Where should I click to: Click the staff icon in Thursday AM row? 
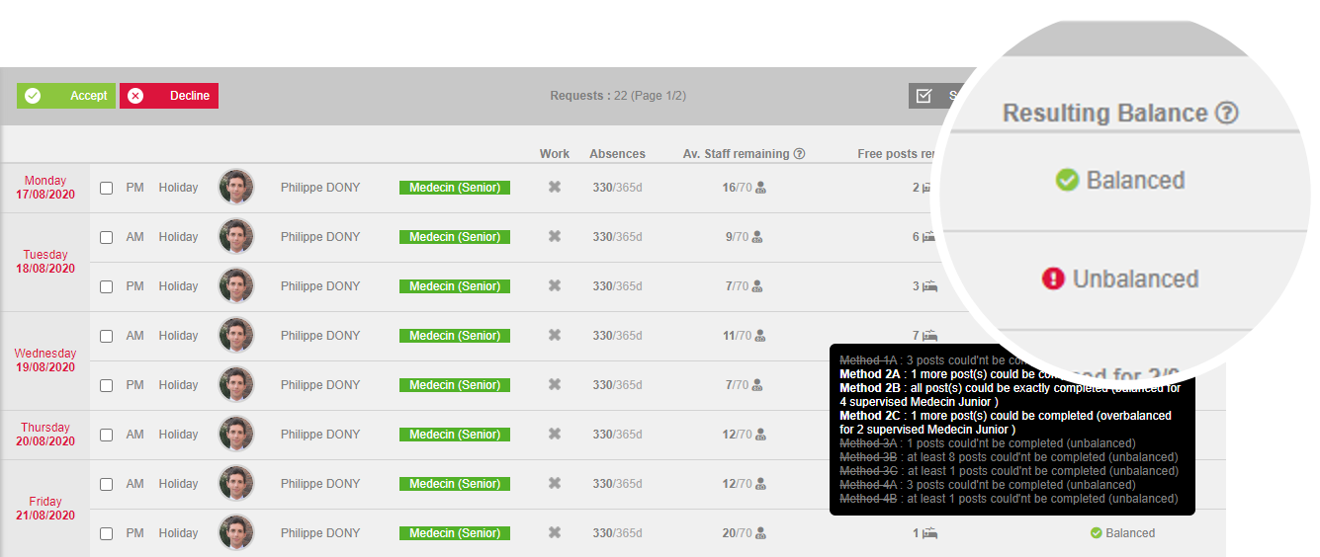coord(760,435)
